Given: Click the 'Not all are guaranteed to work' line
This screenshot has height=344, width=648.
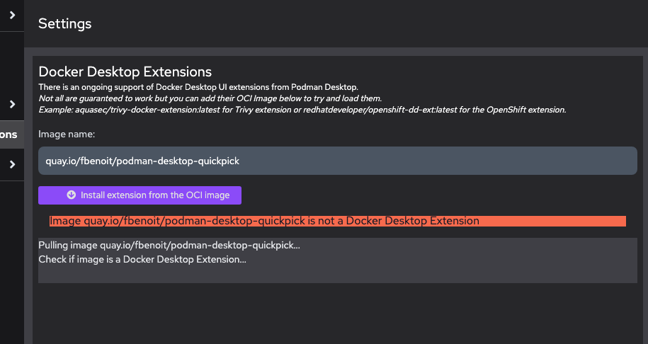Looking at the screenshot, I should 210,98.
